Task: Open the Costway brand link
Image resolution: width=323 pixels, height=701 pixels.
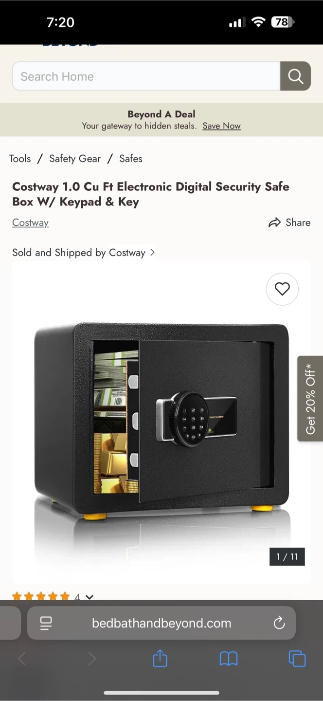Action: click(30, 222)
